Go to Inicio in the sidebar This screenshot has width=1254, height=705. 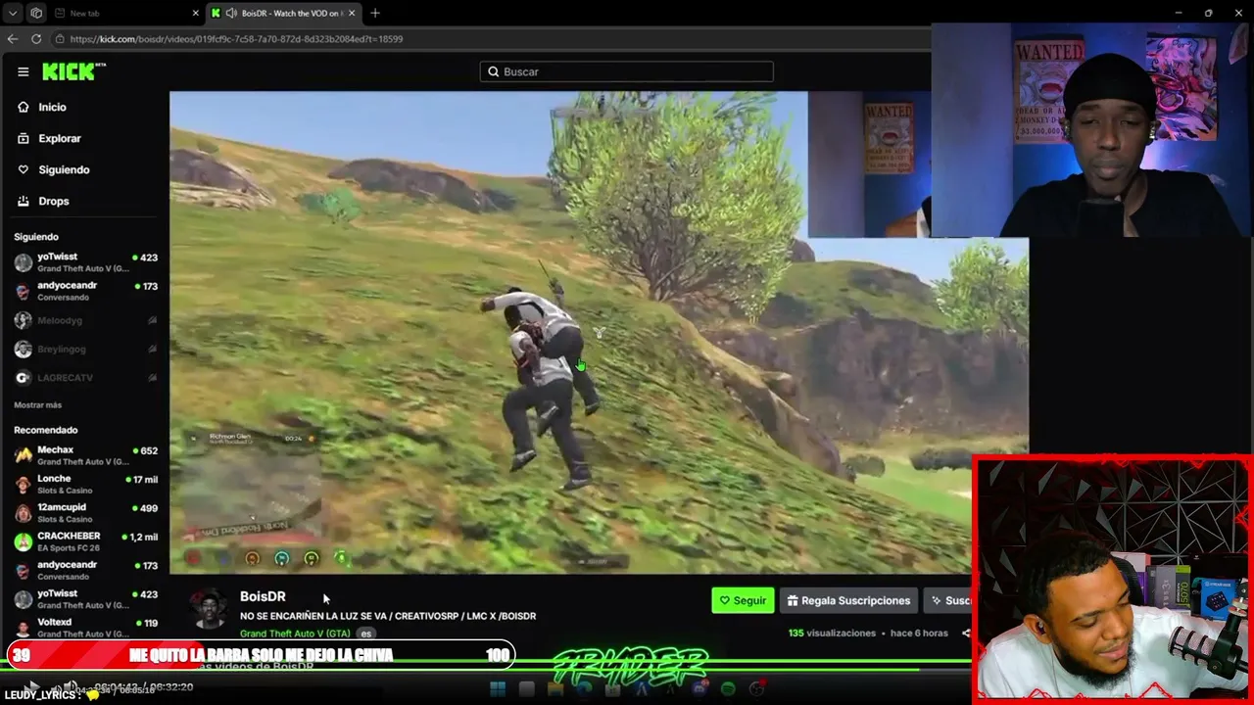coord(52,107)
